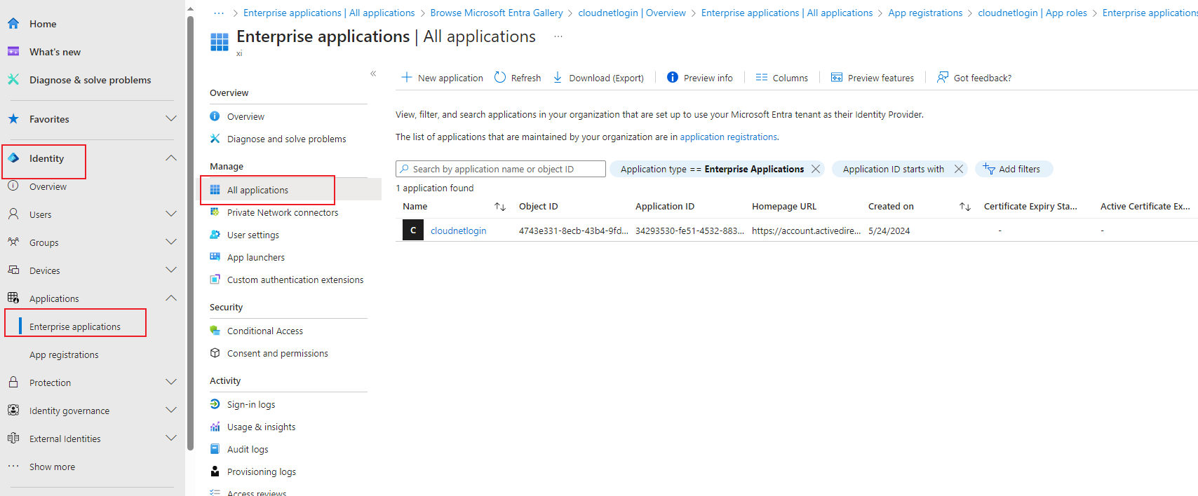Click the Preview features icon
Viewport: 1198px width, 496px height.
pyautogui.click(x=837, y=78)
